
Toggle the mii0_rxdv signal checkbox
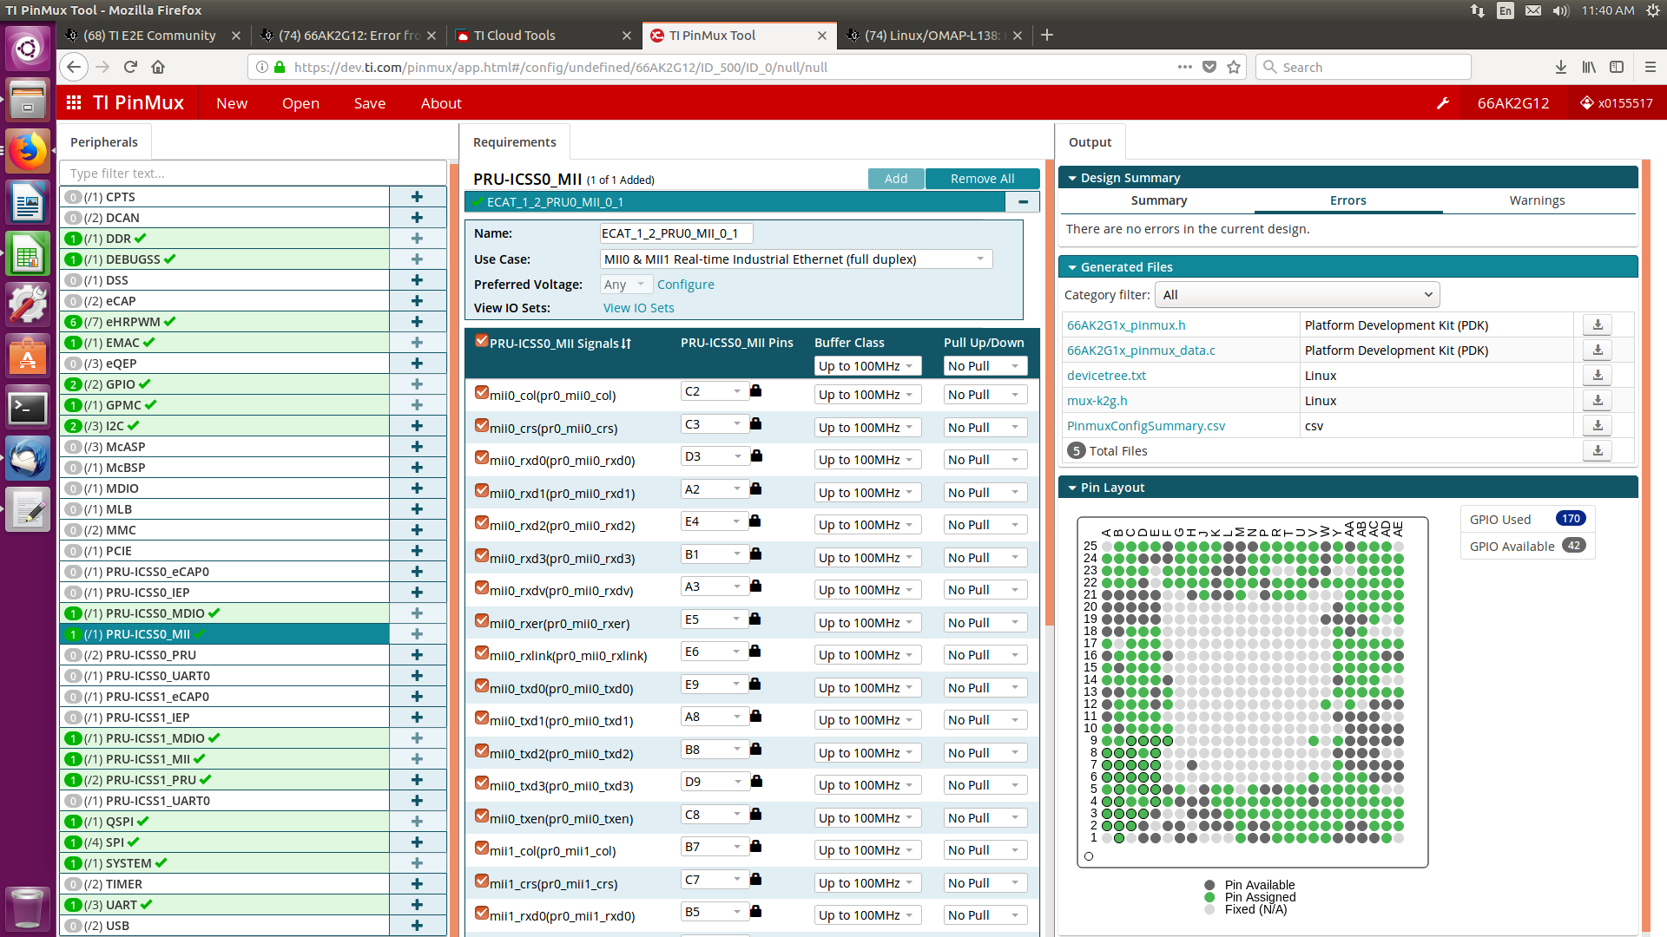tap(481, 588)
